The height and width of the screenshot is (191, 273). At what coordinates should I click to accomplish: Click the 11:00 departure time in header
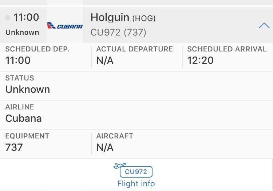(26, 17)
